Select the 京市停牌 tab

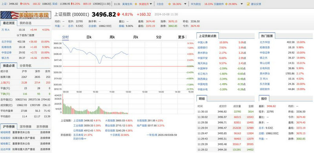[42, 127]
